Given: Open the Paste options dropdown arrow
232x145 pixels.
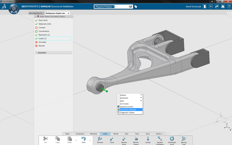Looking at the screenshot, I should pos(76,140).
